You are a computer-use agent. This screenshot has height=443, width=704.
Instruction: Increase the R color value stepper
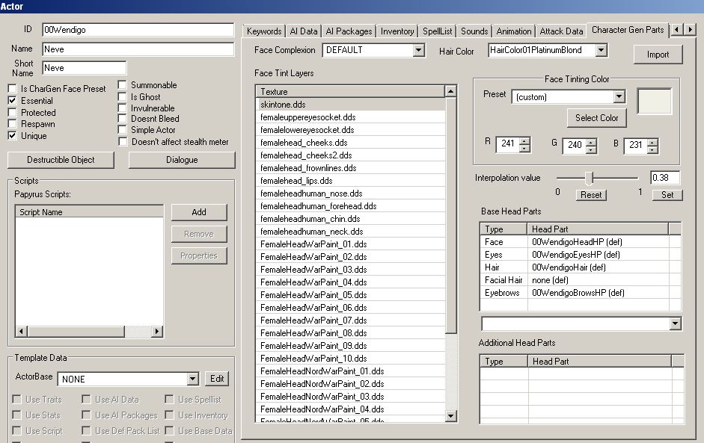(x=525, y=141)
